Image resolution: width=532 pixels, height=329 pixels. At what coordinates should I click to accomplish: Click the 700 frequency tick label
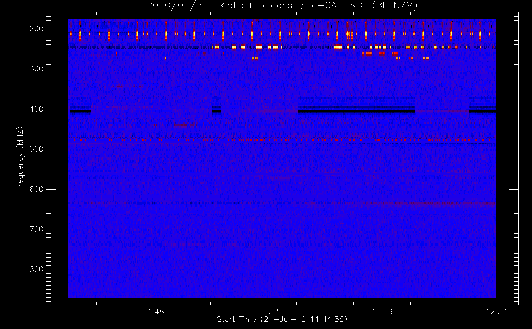pos(36,229)
